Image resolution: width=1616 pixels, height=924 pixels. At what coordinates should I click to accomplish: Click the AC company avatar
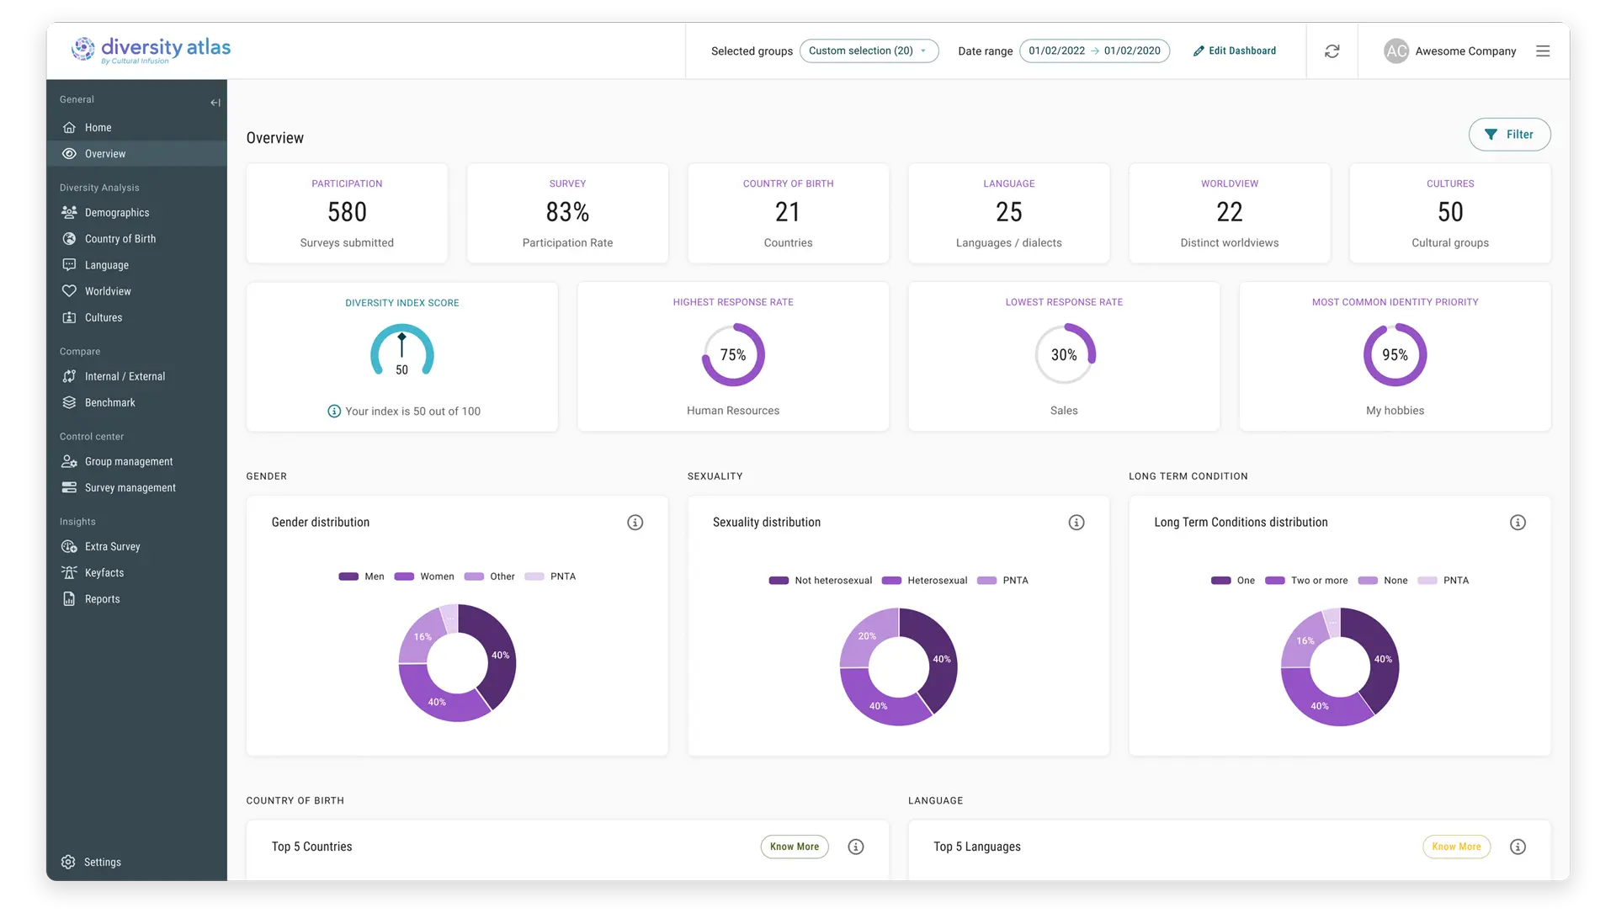[1396, 51]
